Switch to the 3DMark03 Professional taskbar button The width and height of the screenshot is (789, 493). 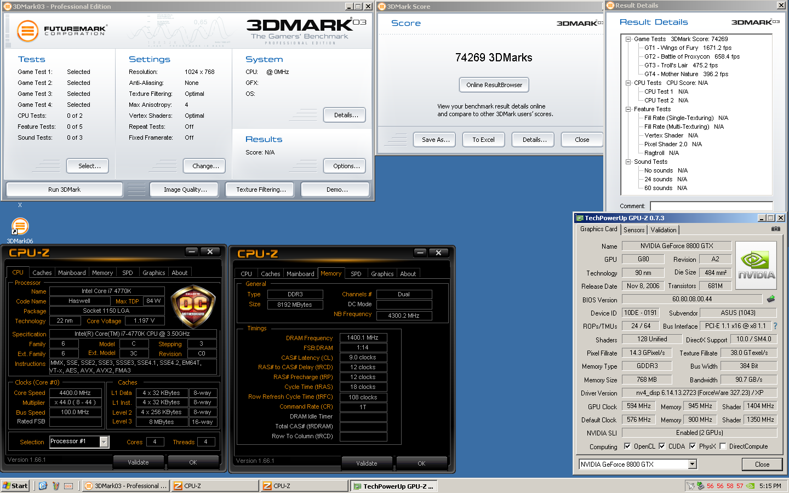point(125,486)
